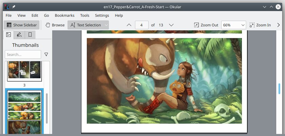Click the current page number field
Screen dimensions: 285x136
142,25
